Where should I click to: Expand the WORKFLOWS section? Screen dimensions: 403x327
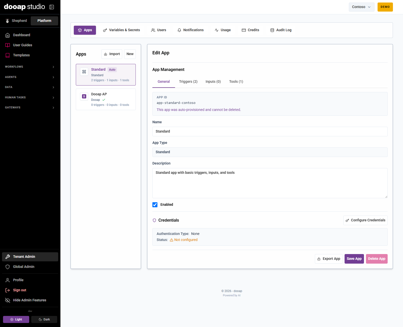pos(30,67)
